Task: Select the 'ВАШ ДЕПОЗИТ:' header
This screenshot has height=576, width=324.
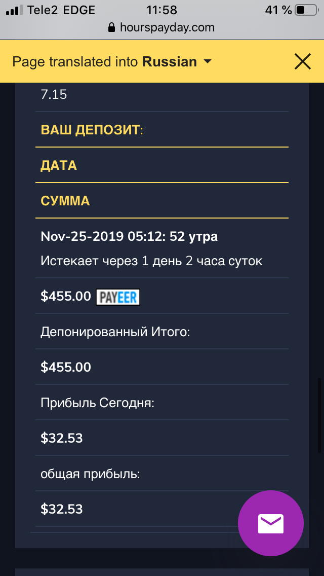Action: click(x=92, y=130)
